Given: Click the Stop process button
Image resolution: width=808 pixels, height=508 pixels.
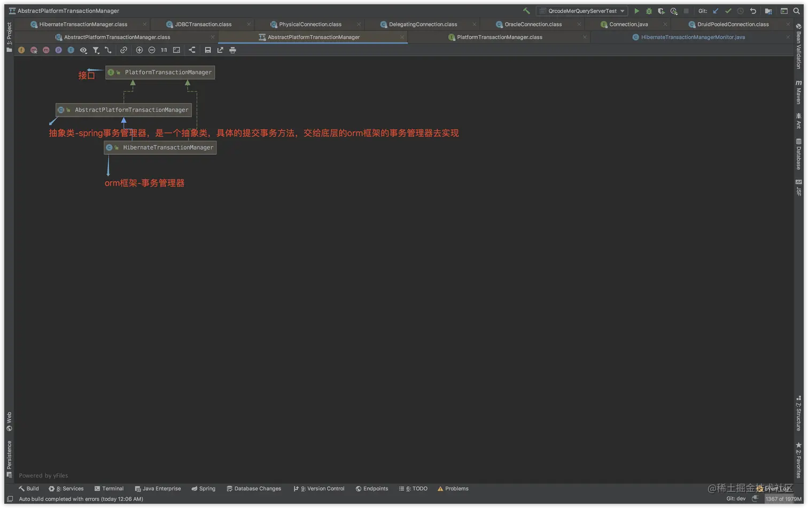Looking at the screenshot, I should pyautogui.click(x=686, y=11).
